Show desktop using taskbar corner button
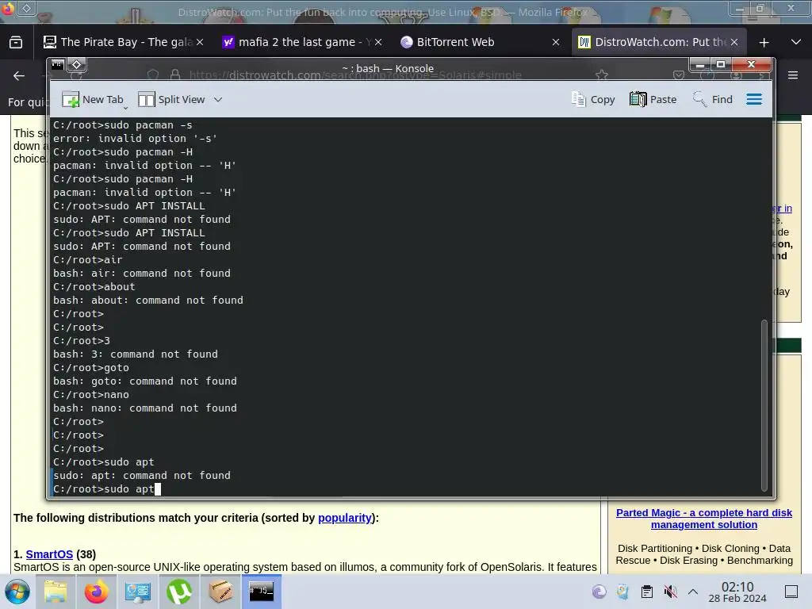812x609 pixels. 791,592
